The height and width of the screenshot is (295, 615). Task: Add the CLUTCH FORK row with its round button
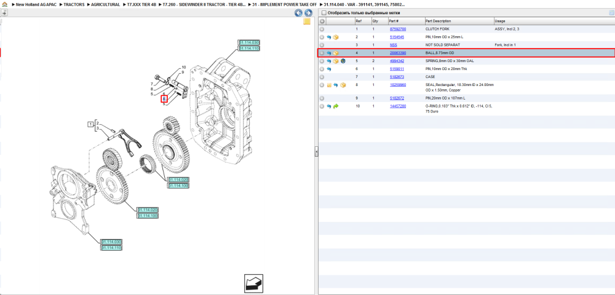(x=322, y=29)
